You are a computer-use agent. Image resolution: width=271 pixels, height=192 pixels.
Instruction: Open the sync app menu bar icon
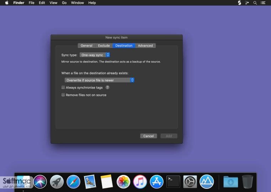click(239, 3)
